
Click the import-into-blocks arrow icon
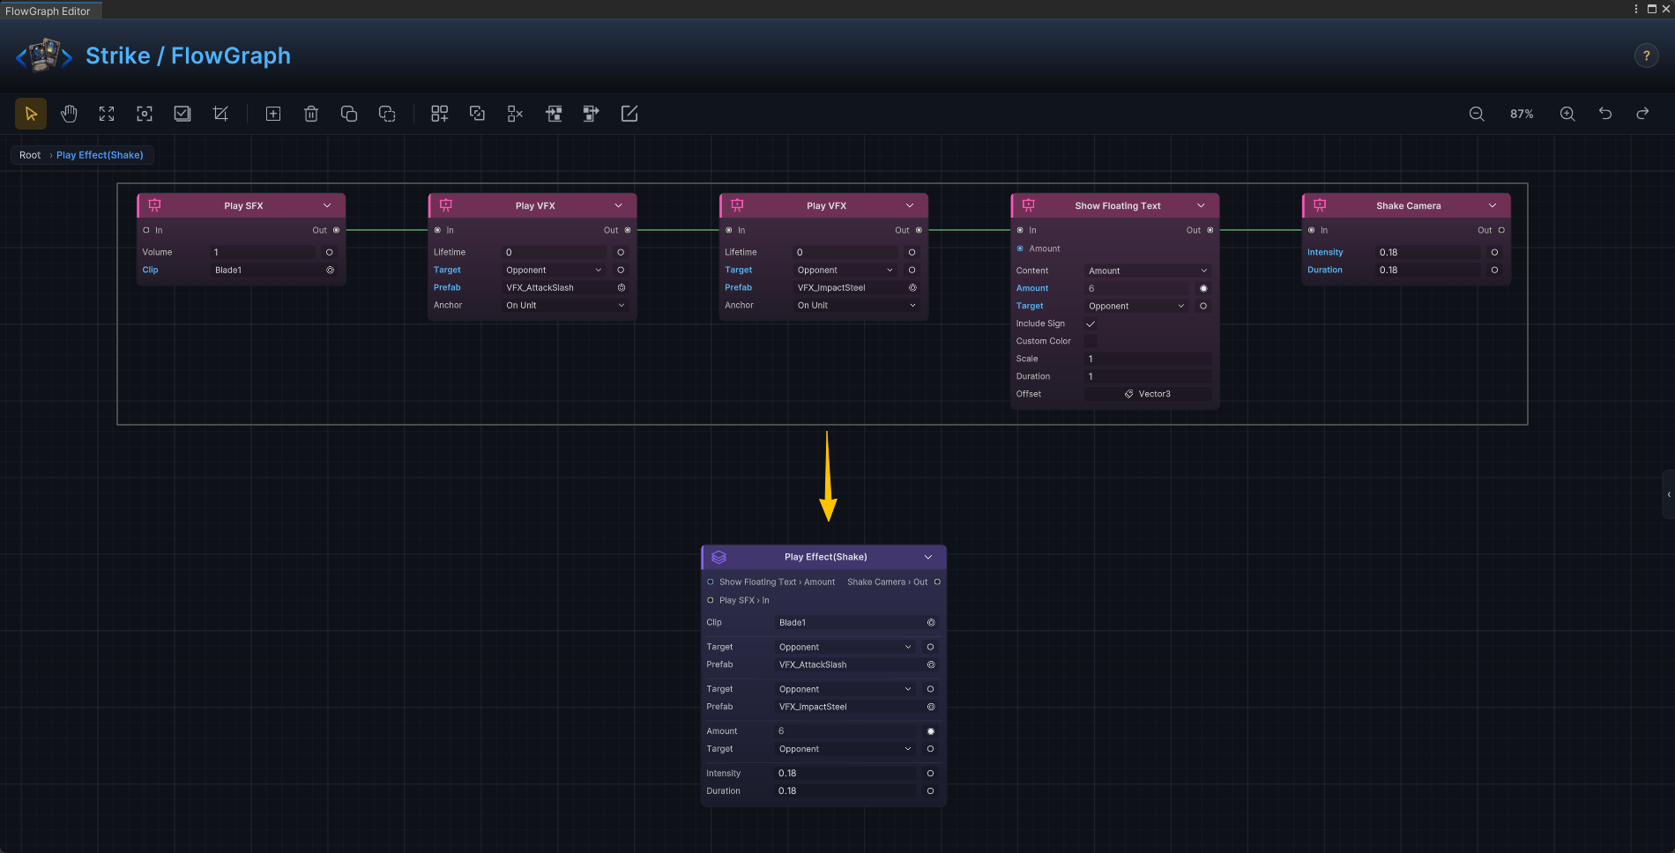click(554, 114)
